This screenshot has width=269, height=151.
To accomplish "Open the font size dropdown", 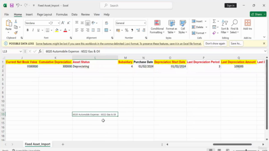I will click(x=59, y=23).
